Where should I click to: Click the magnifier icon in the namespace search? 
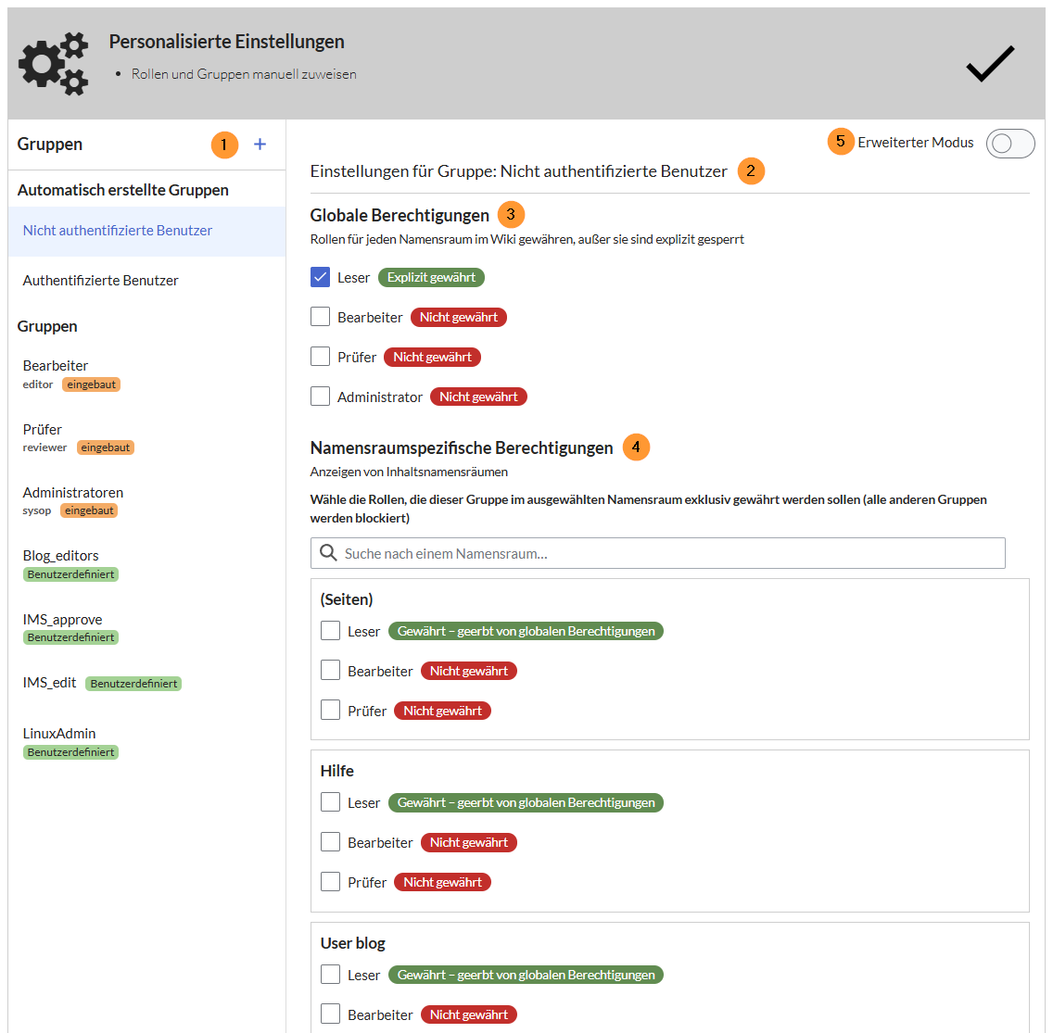[x=328, y=553]
